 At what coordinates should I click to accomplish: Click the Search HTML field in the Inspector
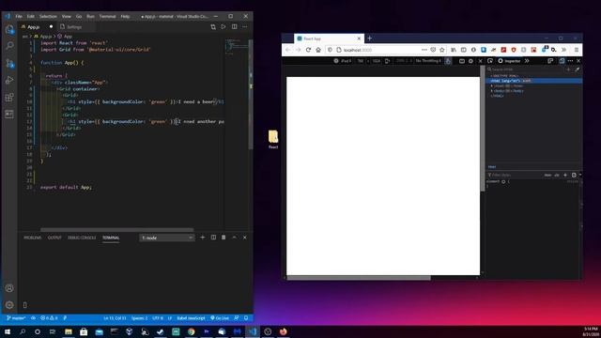tap(526, 69)
